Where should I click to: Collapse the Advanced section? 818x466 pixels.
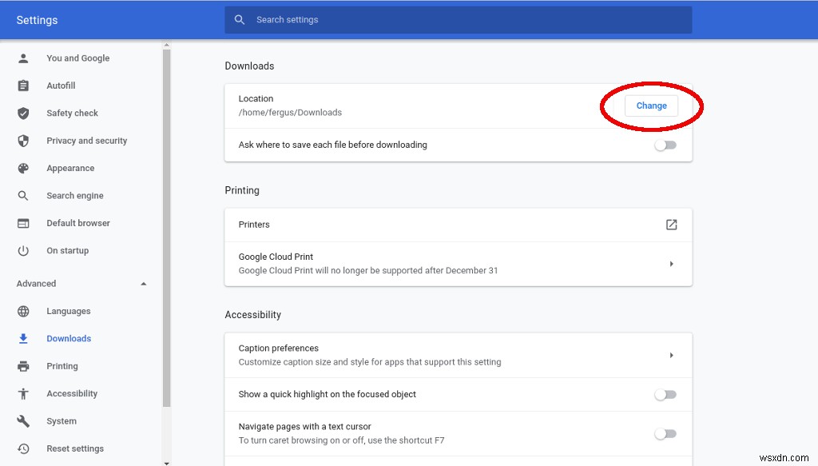[x=143, y=283]
